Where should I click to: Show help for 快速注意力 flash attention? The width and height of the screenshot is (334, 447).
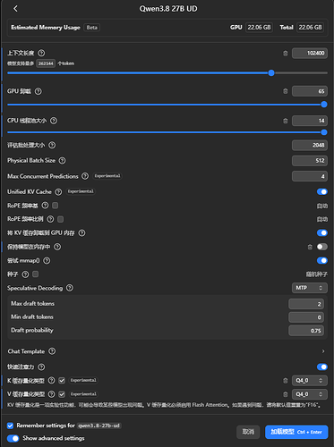pyautogui.click(x=41, y=367)
